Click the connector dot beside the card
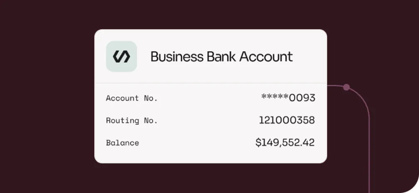Viewport: 419px width, 193px height. click(x=346, y=87)
